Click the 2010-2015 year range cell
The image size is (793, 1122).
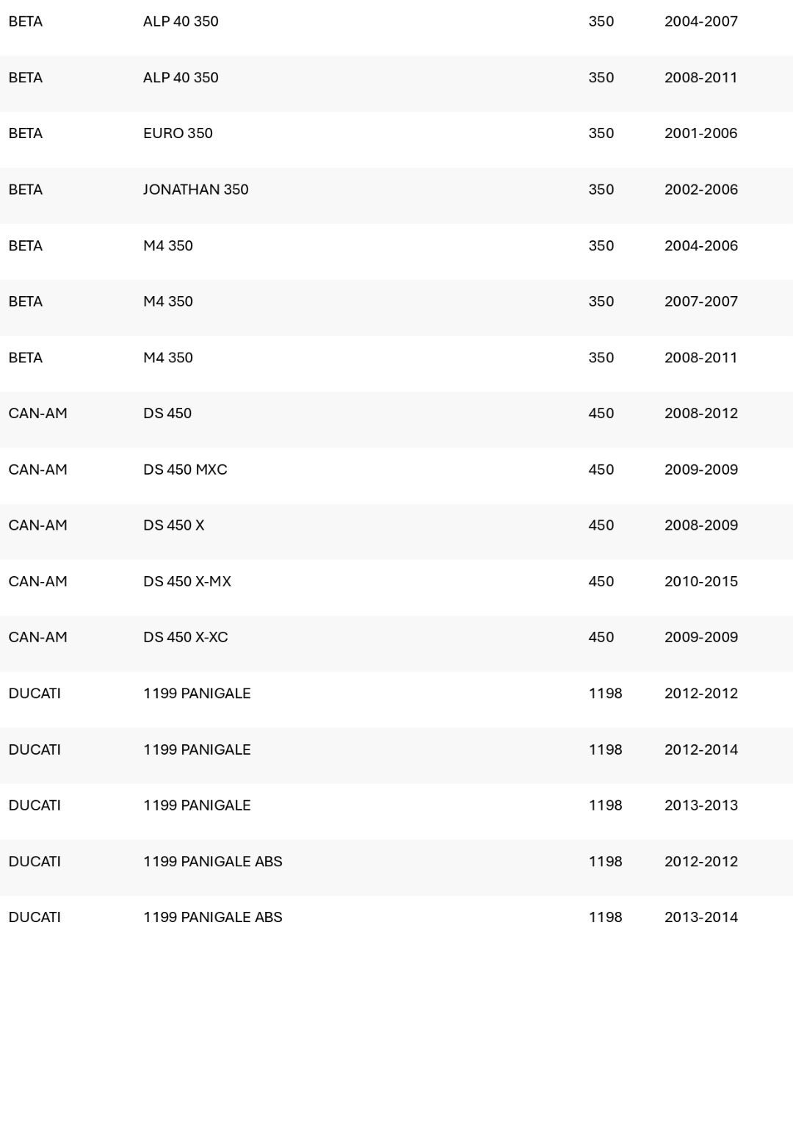pos(701,581)
